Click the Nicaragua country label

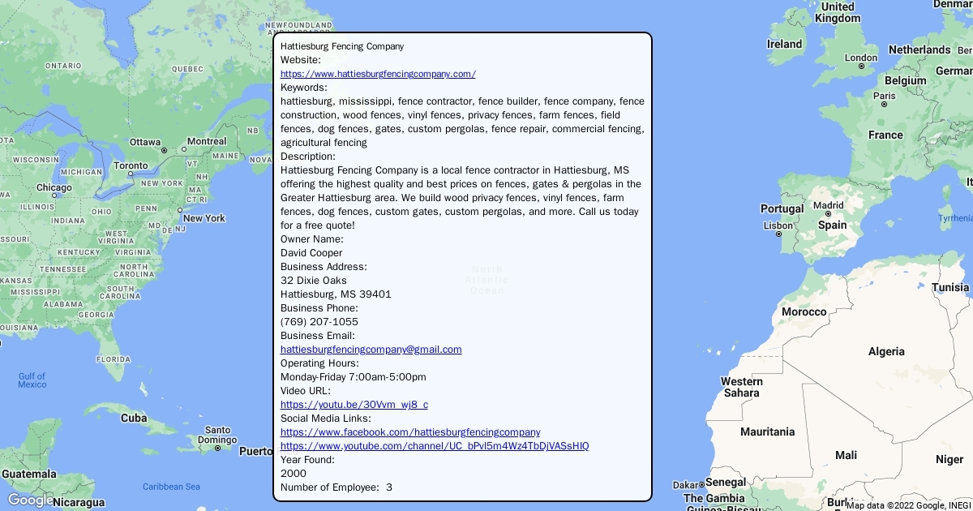coord(77,502)
